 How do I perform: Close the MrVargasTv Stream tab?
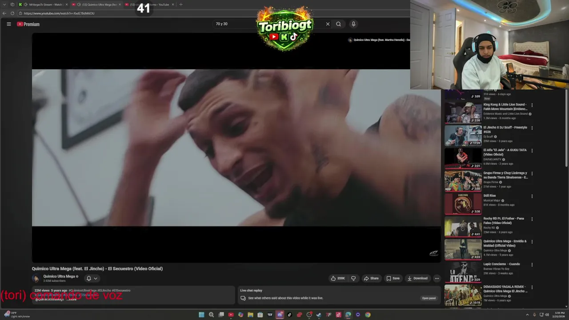(67, 4)
